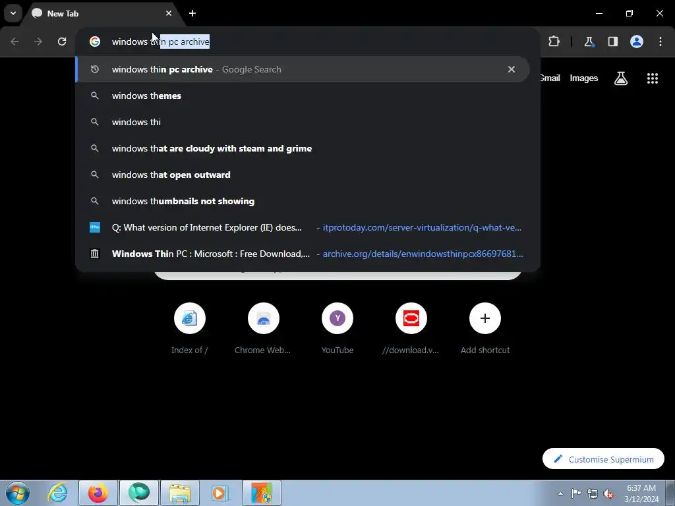Image resolution: width=675 pixels, height=506 pixels.
Task: Open the Gmail link
Action: coord(550,78)
